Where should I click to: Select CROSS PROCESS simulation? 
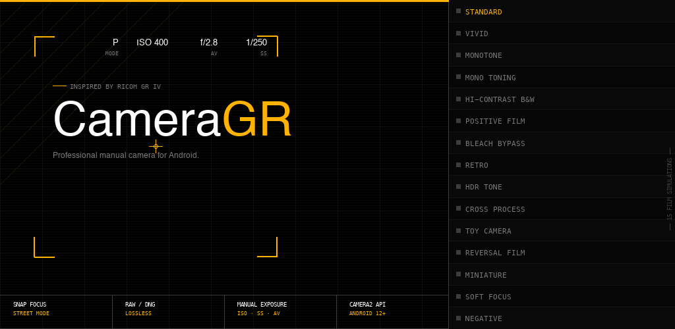pos(562,209)
